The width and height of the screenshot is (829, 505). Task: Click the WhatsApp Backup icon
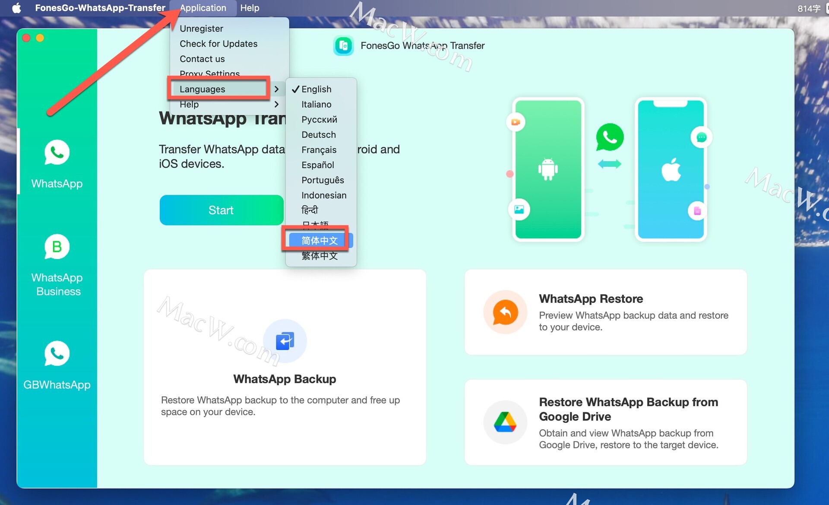(285, 341)
